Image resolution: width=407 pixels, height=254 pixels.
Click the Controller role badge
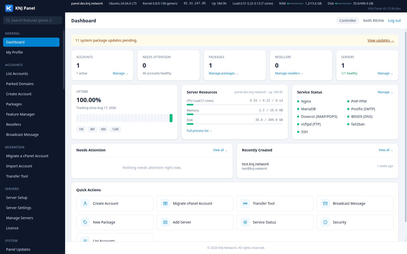[347, 21]
